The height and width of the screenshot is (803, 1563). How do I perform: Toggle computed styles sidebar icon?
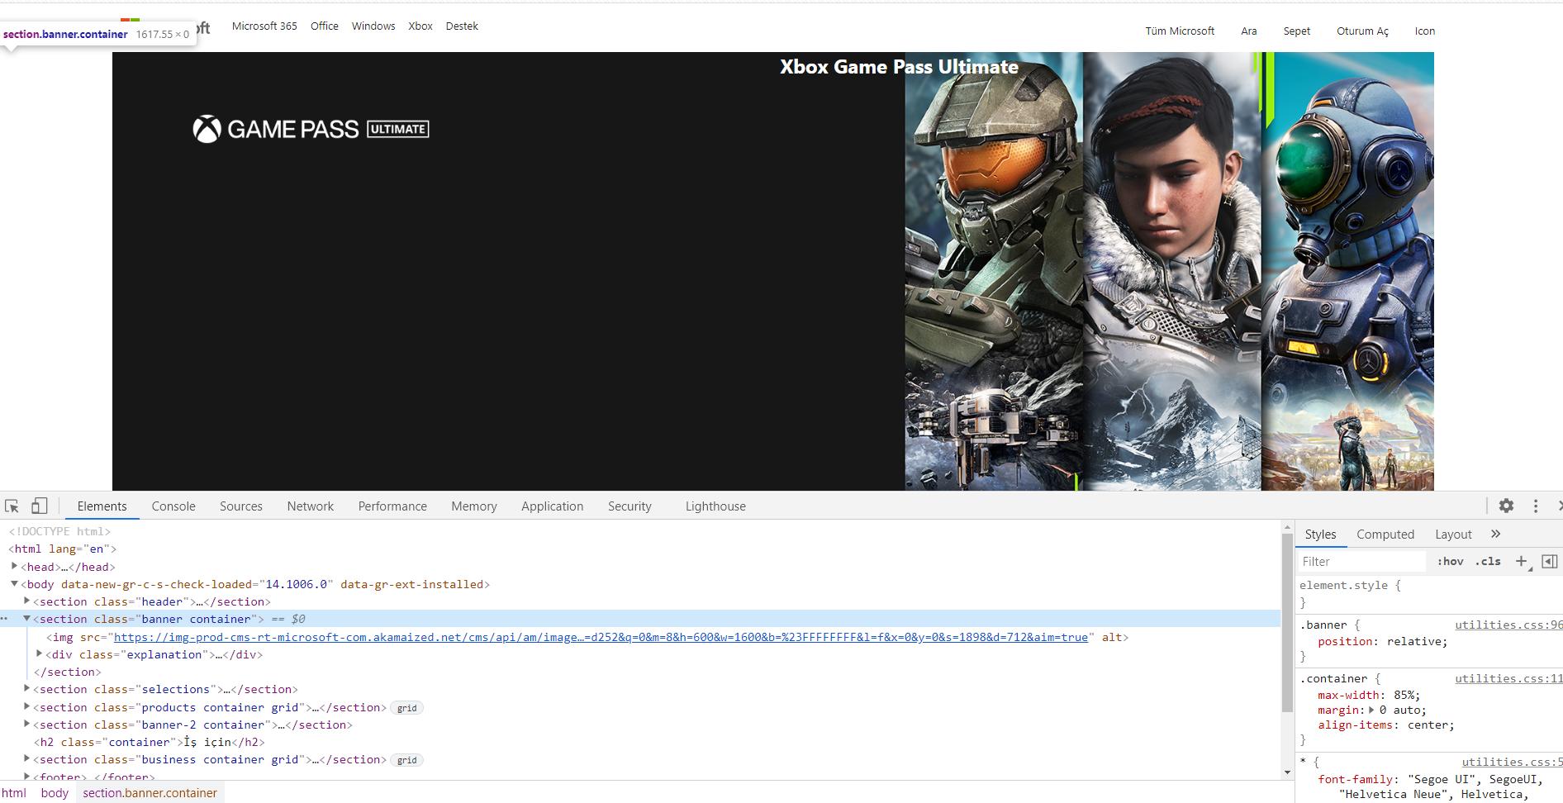pyautogui.click(x=1550, y=562)
